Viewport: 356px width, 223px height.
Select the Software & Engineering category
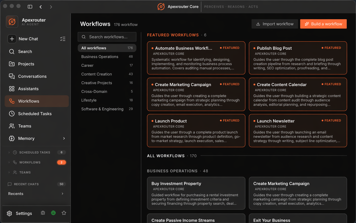tap(107, 109)
